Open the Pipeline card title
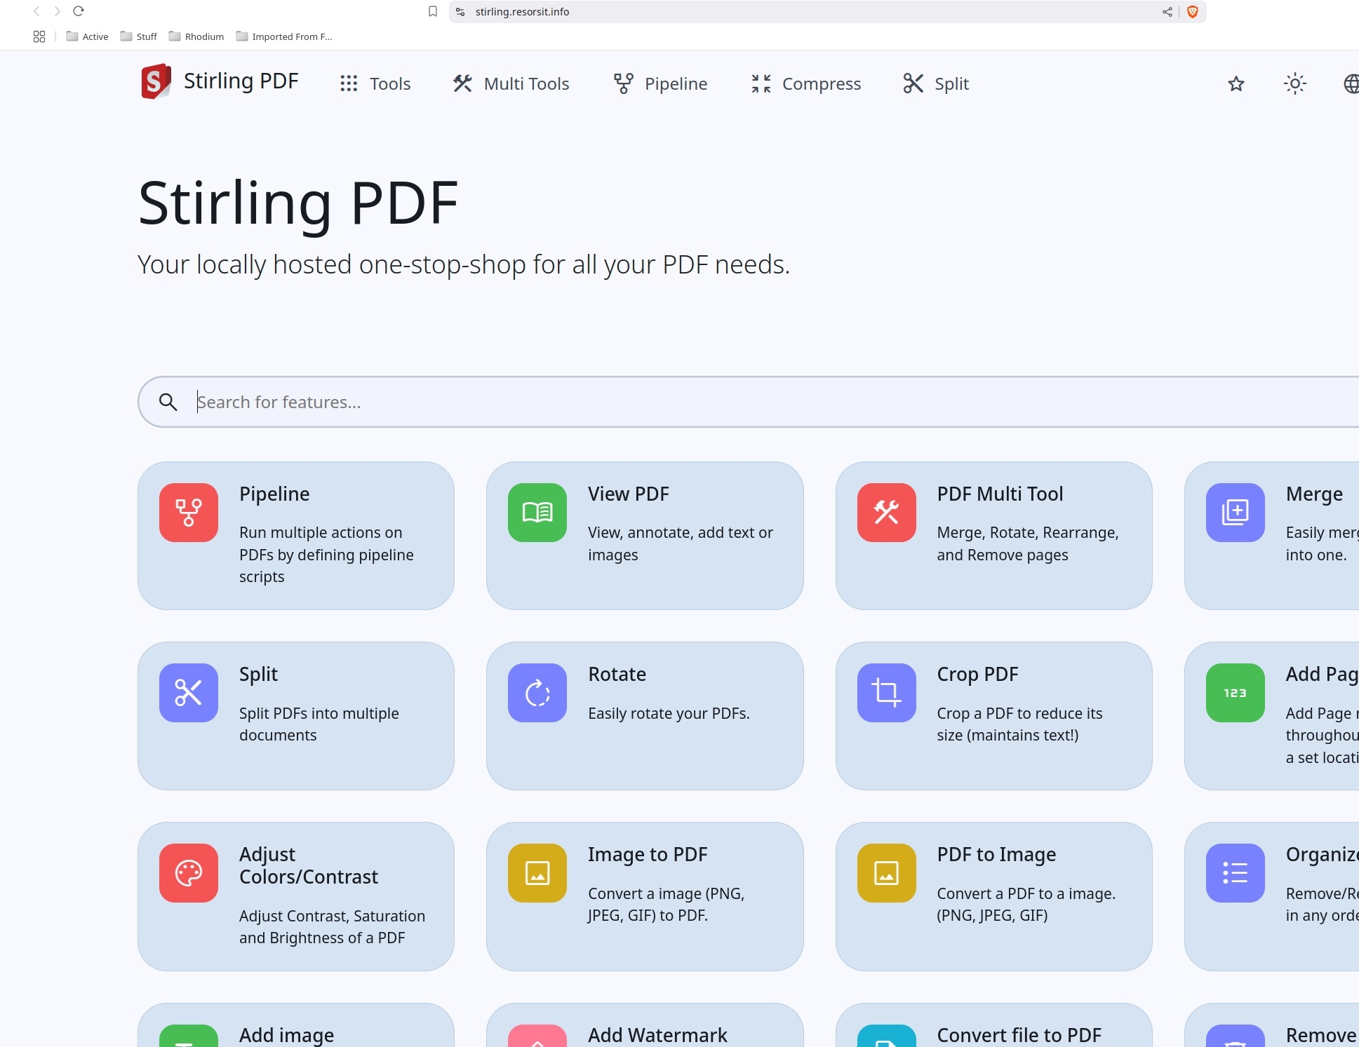This screenshot has width=1359, height=1047. [x=274, y=494]
